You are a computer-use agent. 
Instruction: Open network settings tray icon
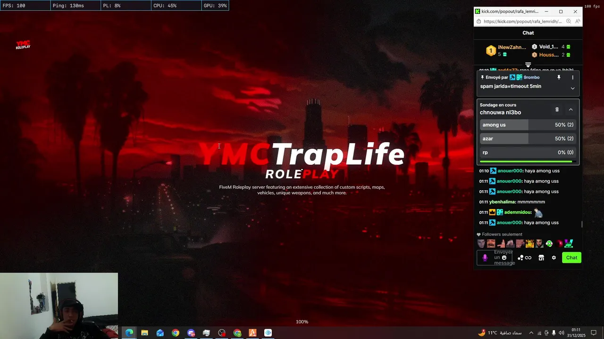click(x=539, y=333)
